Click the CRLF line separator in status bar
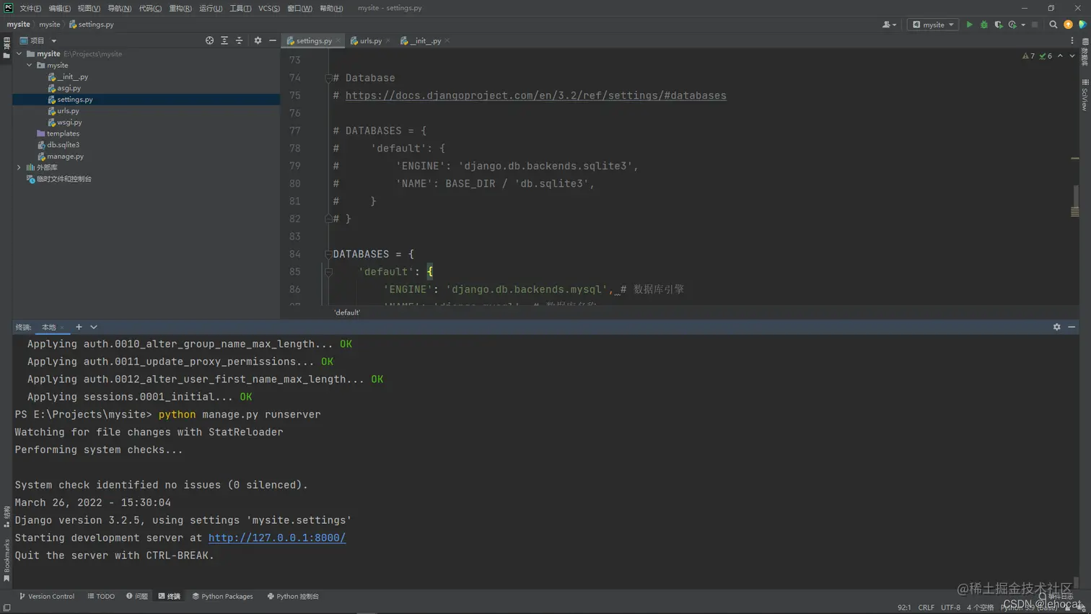The image size is (1091, 614). coord(926,608)
